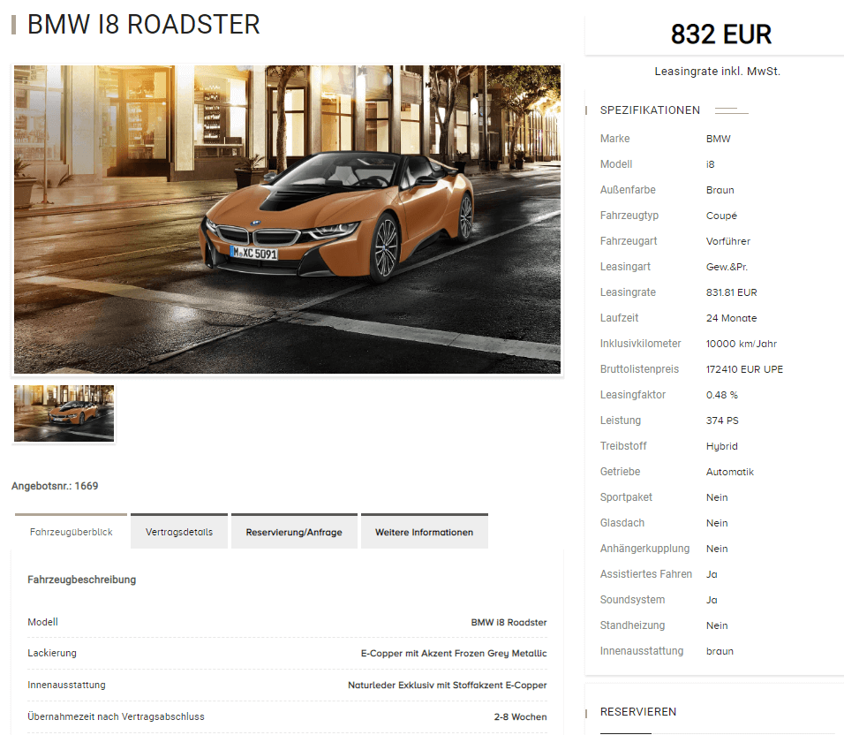The image size is (844, 735).
Task: Click the 832 EUR price heading
Action: (x=720, y=34)
